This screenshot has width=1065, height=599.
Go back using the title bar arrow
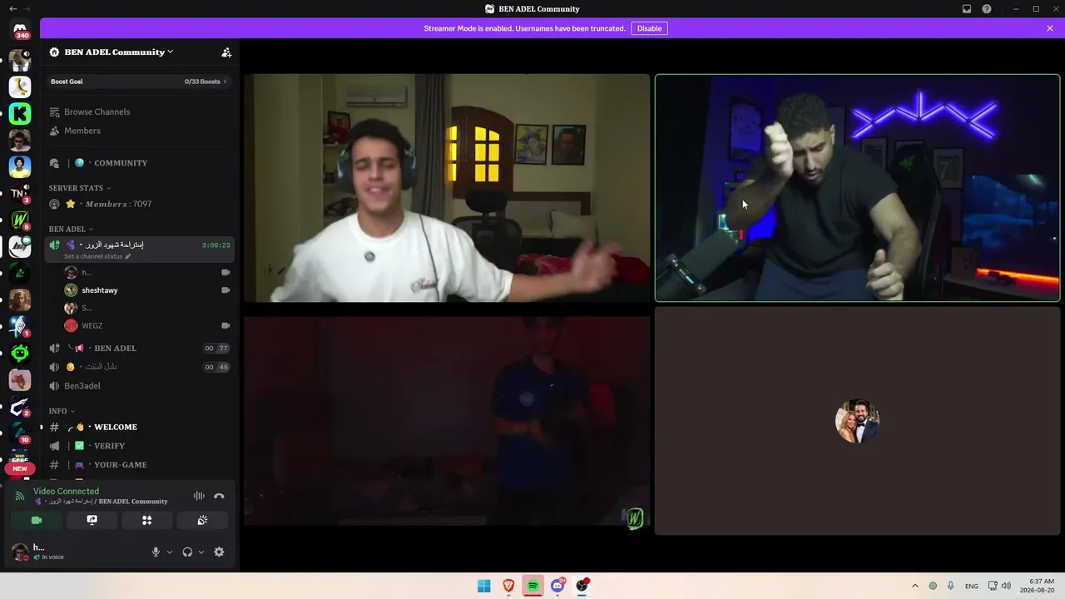[12, 9]
